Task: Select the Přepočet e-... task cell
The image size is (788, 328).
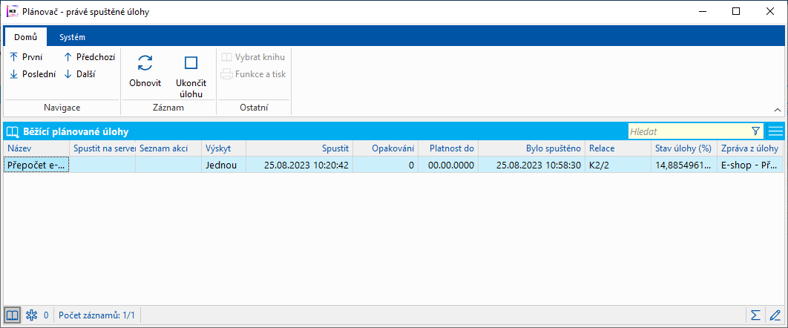Action: click(36, 165)
